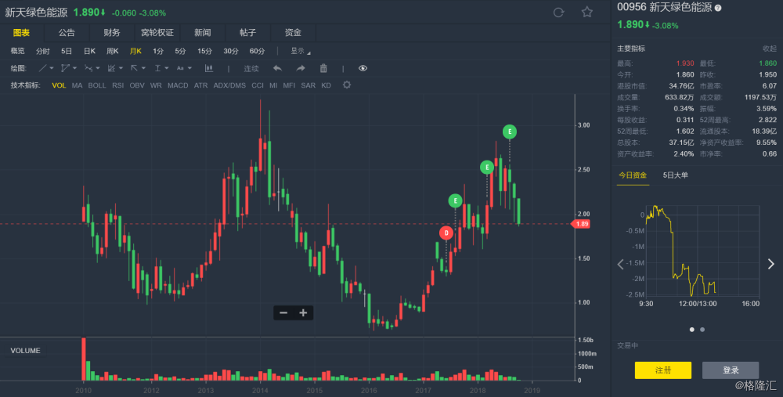Screen dimensions: 783x397
Task: Select the 概览 overview view
Action: [17, 51]
